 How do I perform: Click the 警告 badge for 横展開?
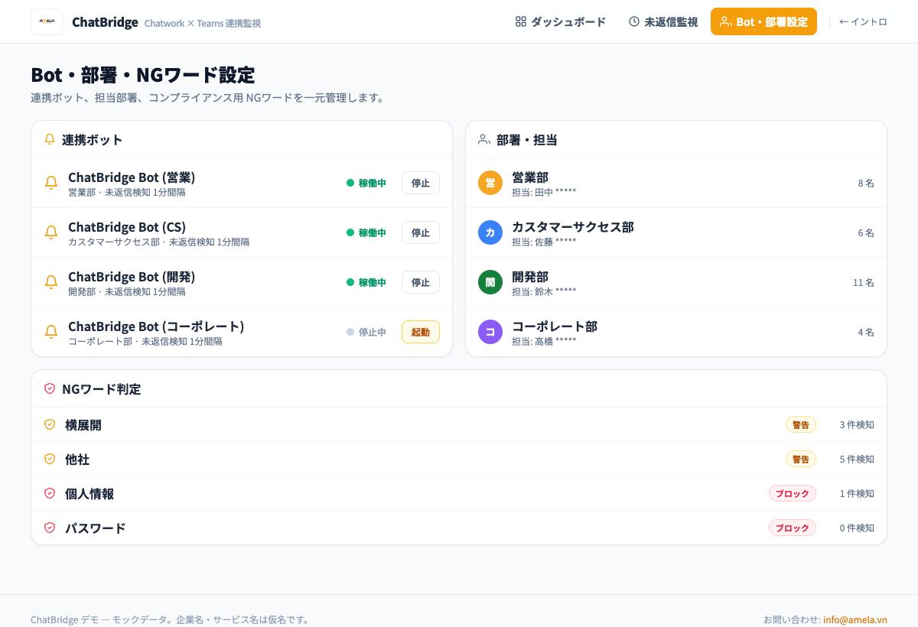pyautogui.click(x=801, y=424)
